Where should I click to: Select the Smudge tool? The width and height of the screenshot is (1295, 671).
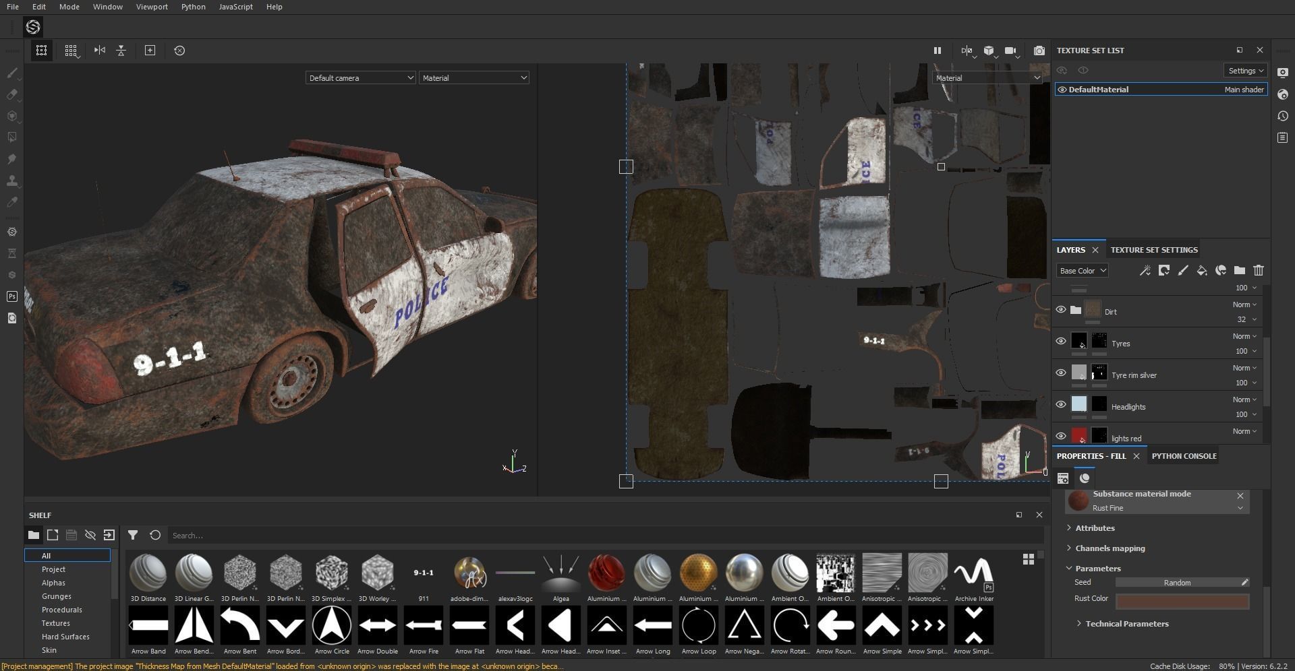(x=12, y=159)
